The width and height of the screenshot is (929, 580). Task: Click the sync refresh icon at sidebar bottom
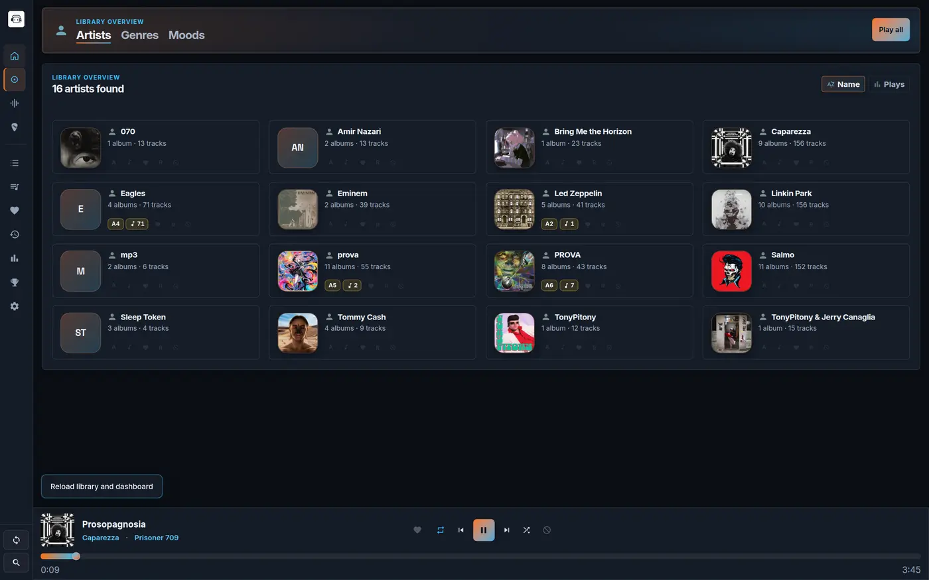[16, 540]
